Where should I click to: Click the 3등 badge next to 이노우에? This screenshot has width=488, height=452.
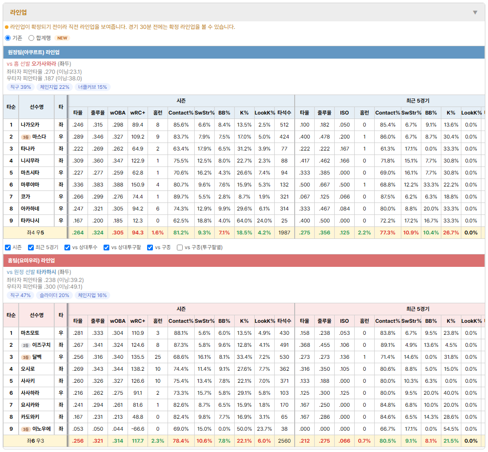coord(25,429)
